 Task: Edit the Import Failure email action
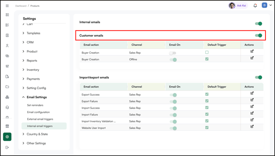pyautogui.click(x=252, y=113)
